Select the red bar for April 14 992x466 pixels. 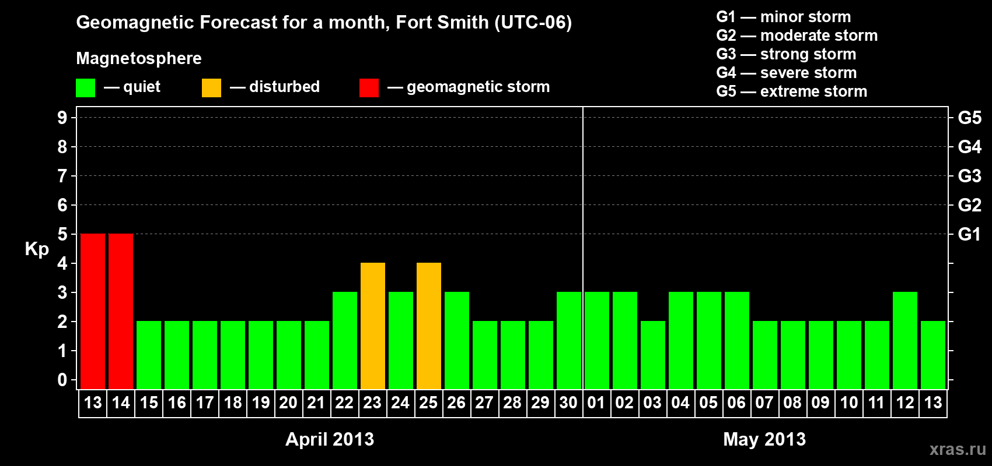121,311
